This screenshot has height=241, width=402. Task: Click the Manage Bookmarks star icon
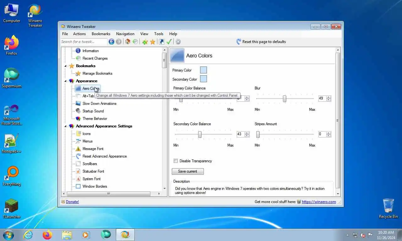point(78,73)
